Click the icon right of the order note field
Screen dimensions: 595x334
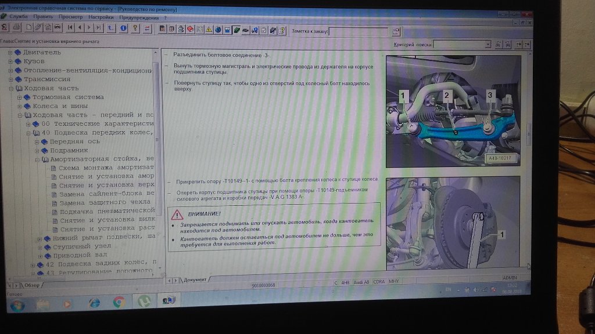tap(396, 31)
